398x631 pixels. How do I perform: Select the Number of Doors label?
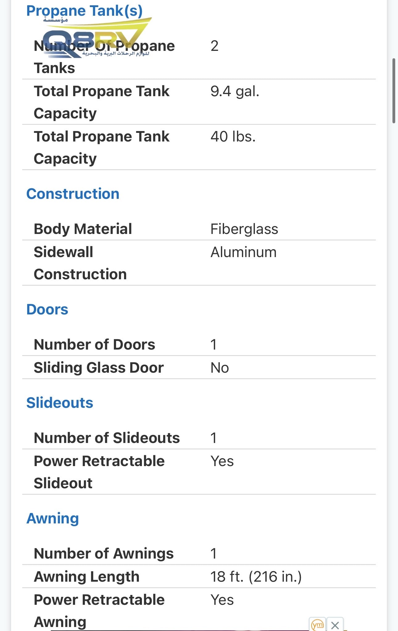point(94,345)
